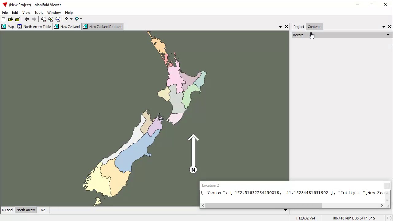
Task: Click the Zoom Out magnifier icon
Action: (58, 19)
